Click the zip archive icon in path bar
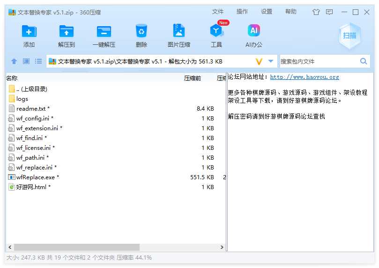Viewport: 379px width, 268px height. 52,62
